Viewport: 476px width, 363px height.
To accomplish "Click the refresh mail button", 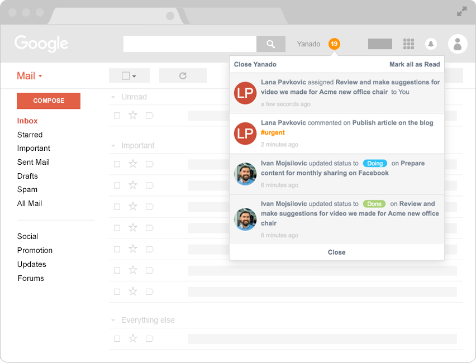I will [183, 75].
